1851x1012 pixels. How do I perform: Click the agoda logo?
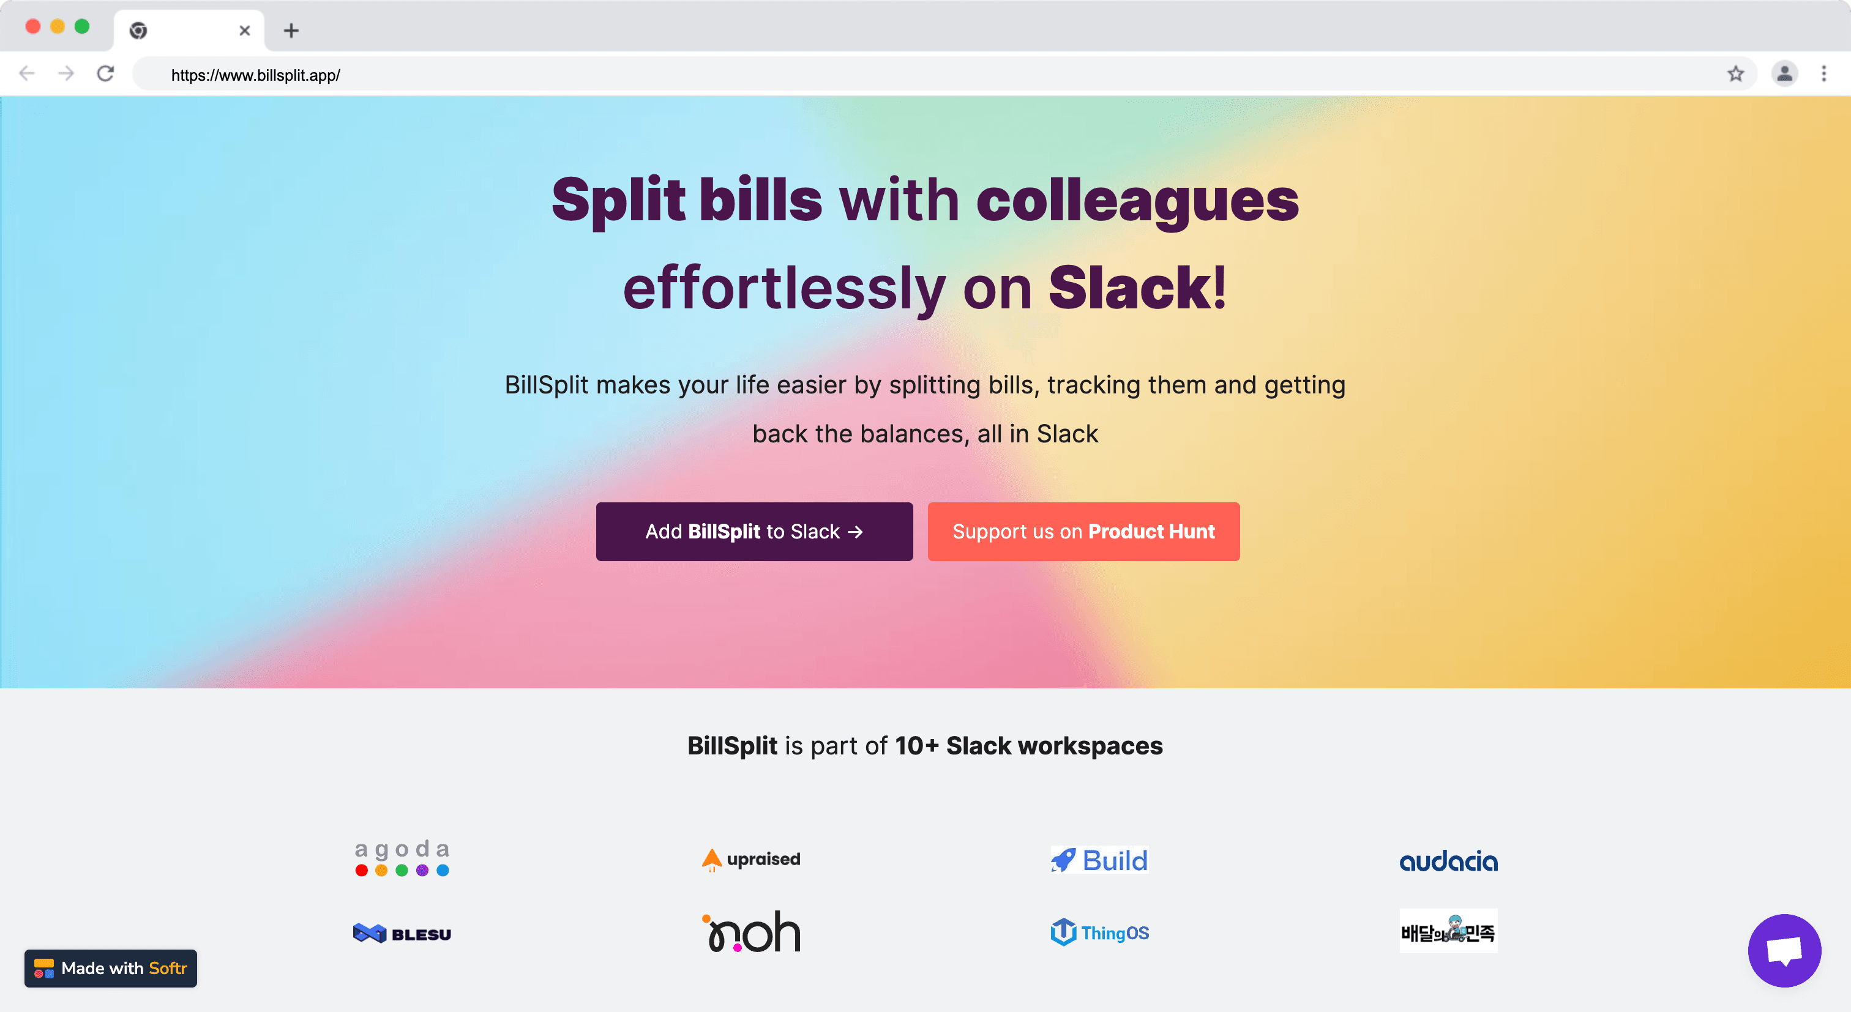(x=402, y=859)
